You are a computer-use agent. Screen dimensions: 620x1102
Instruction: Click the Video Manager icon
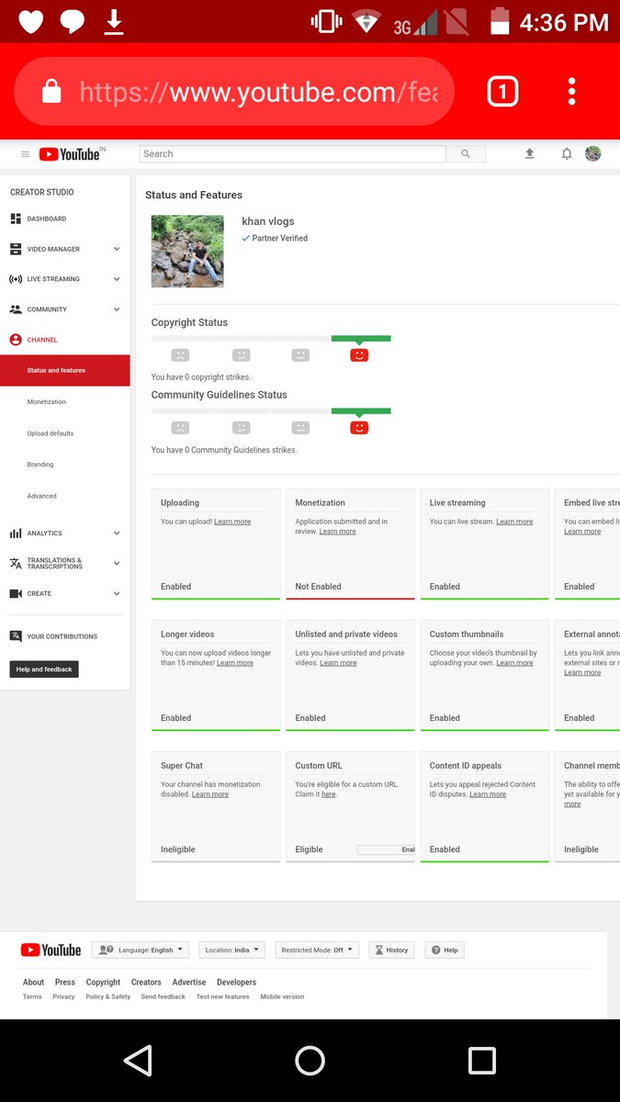tap(16, 249)
